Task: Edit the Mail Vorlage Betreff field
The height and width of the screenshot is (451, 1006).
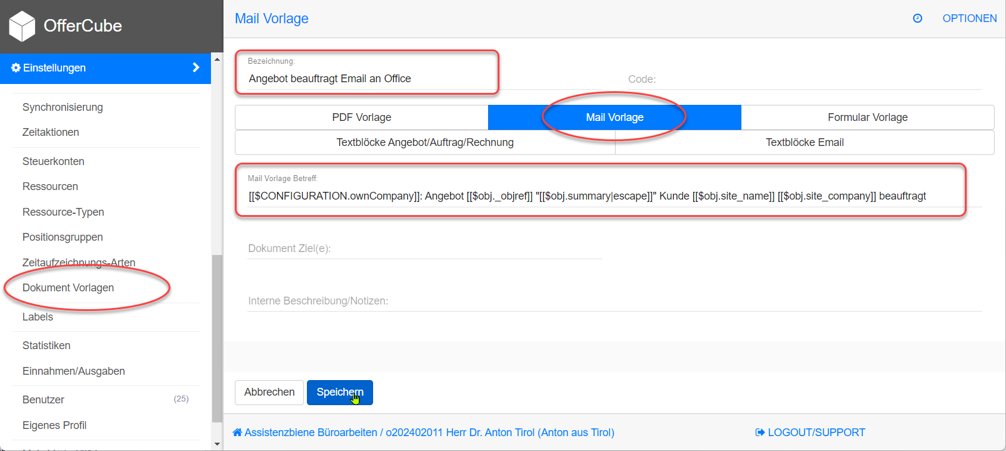Action: [x=614, y=196]
